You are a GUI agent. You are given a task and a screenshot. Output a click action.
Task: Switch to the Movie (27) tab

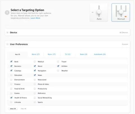click(36, 54)
